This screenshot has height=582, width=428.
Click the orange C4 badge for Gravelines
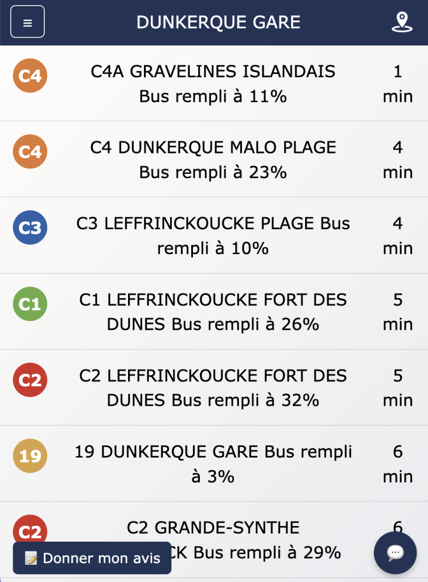(x=30, y=76)
